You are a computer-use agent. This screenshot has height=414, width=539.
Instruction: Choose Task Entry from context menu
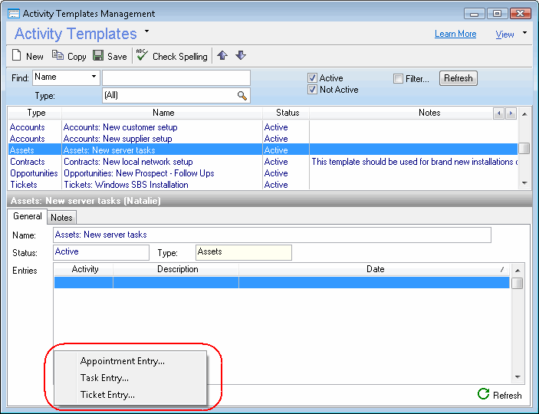pyautogui.click(x=104, y=378)
